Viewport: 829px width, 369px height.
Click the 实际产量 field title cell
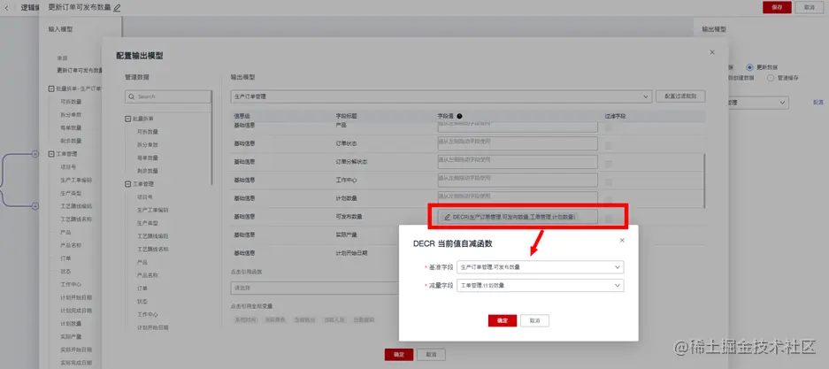[x=344, y=234]
